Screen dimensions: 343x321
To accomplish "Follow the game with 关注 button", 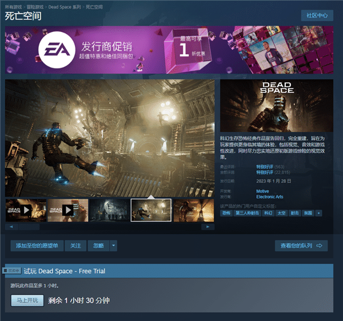I will coord(75,246).
